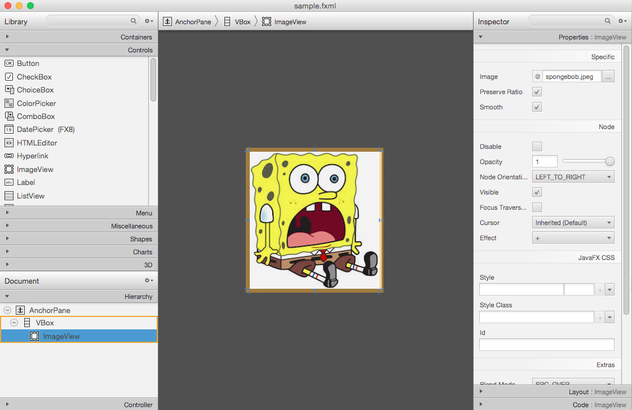632x410 pixels.
Task: Select the Hyperlink control icon
Action: point(9,156)
